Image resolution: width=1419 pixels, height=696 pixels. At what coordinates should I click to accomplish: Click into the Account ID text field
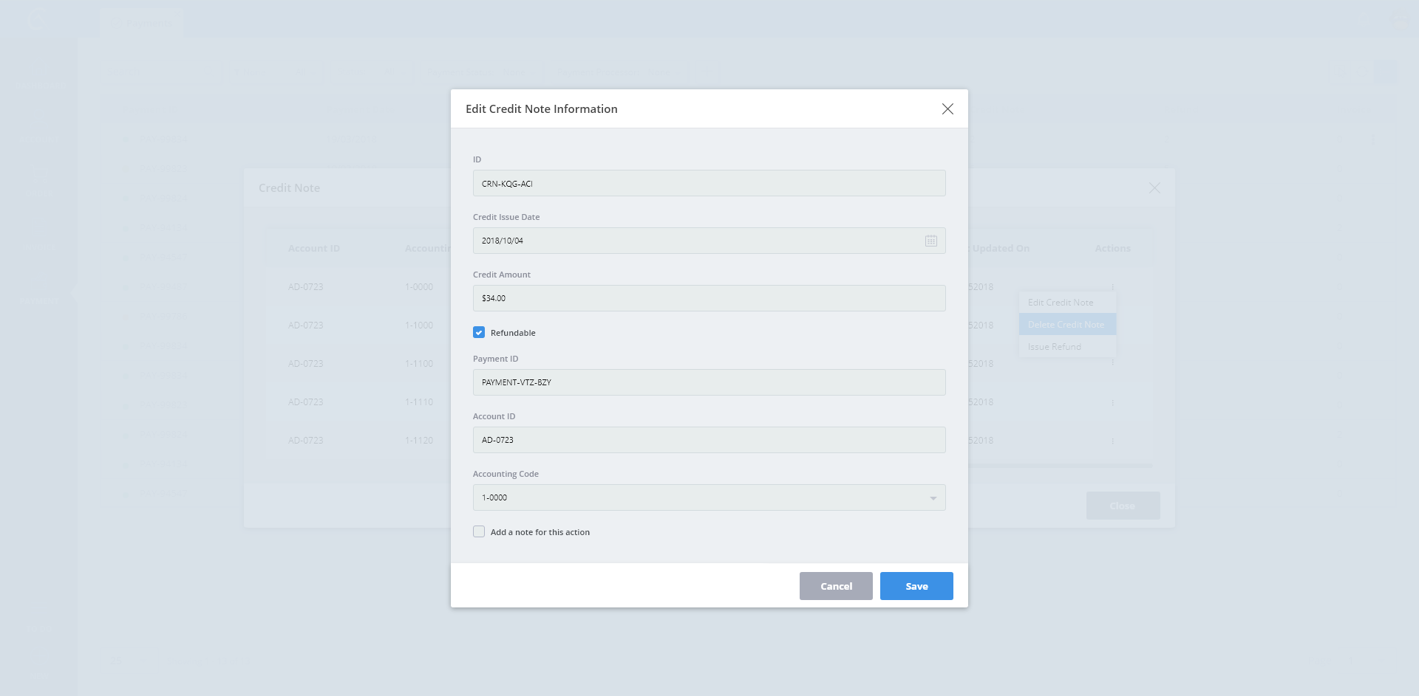point(709,440)
